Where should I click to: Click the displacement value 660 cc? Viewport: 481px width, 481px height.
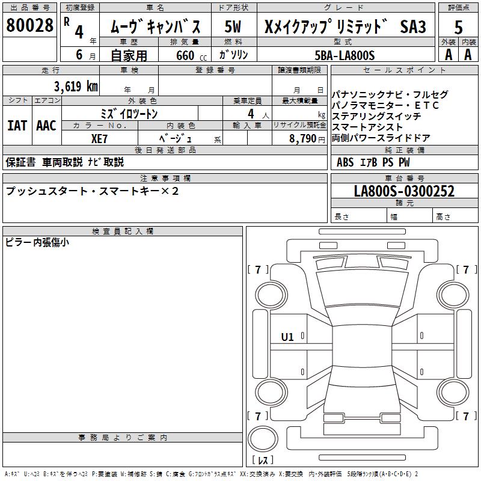(x=191, y=56)
